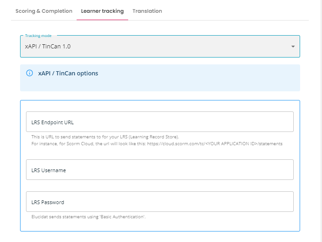The height and width of the screenshot is (242, 322).
Task: Click the info circle icon in blue banner
Action: [x=29, y=73]
